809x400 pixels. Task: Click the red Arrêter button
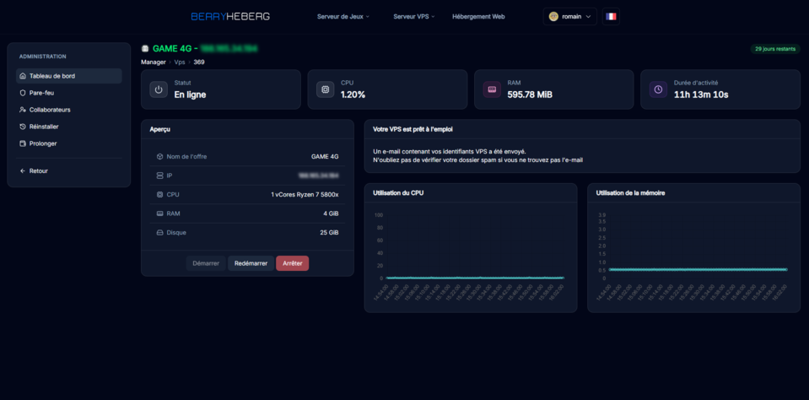[293, 263]
